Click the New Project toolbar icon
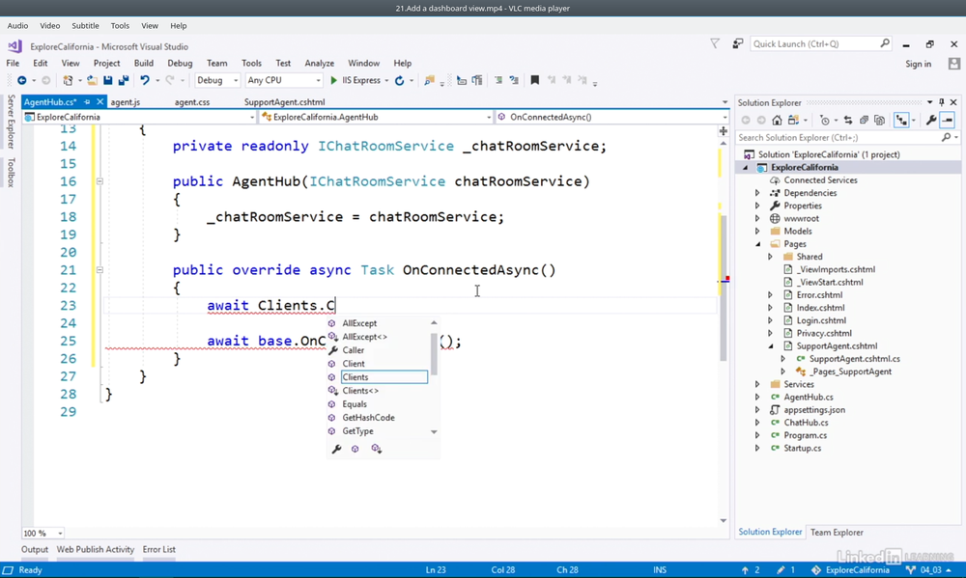 click(68, 81)
